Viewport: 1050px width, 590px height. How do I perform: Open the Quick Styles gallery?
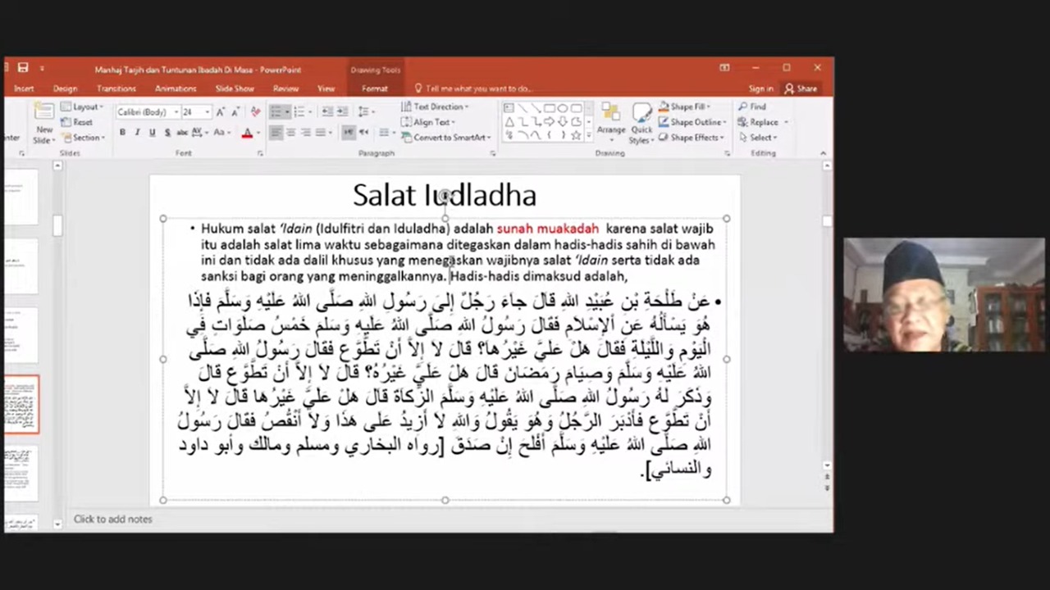(641, 123)
